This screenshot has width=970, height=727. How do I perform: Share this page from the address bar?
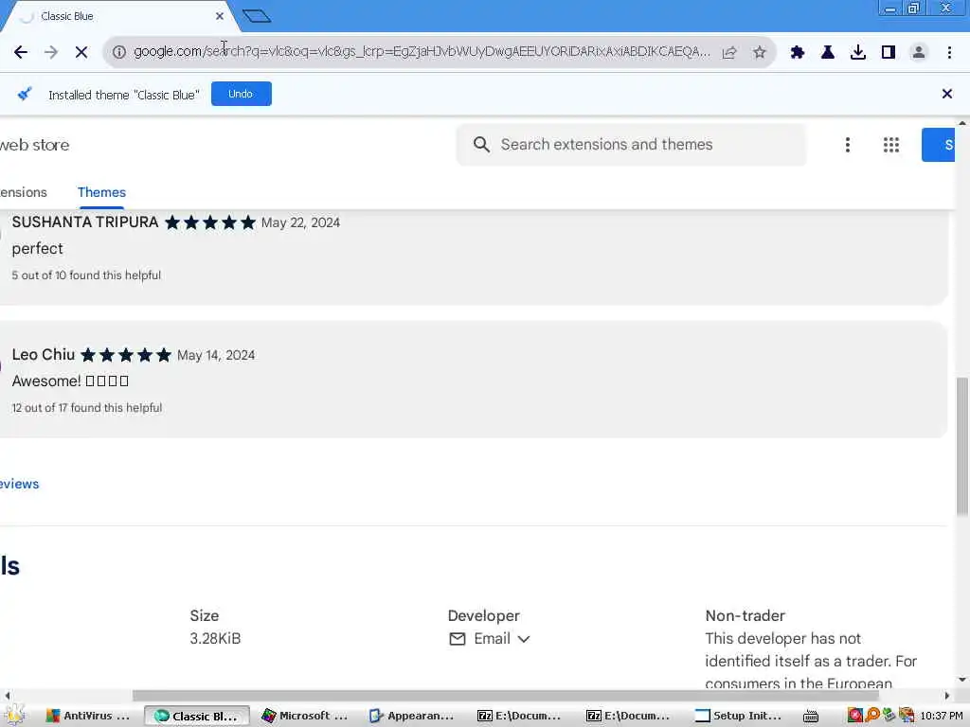(x=729, y=52)
